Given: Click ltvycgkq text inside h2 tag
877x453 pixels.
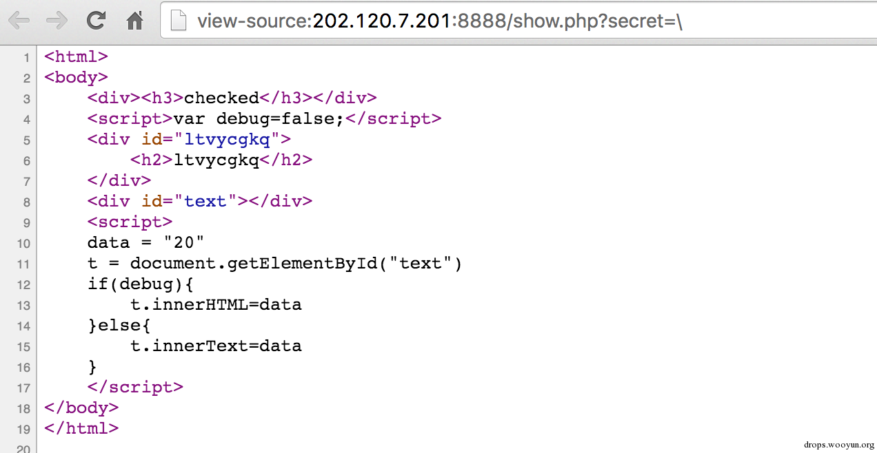Looking at the screenshot, I should pos(215,160).
